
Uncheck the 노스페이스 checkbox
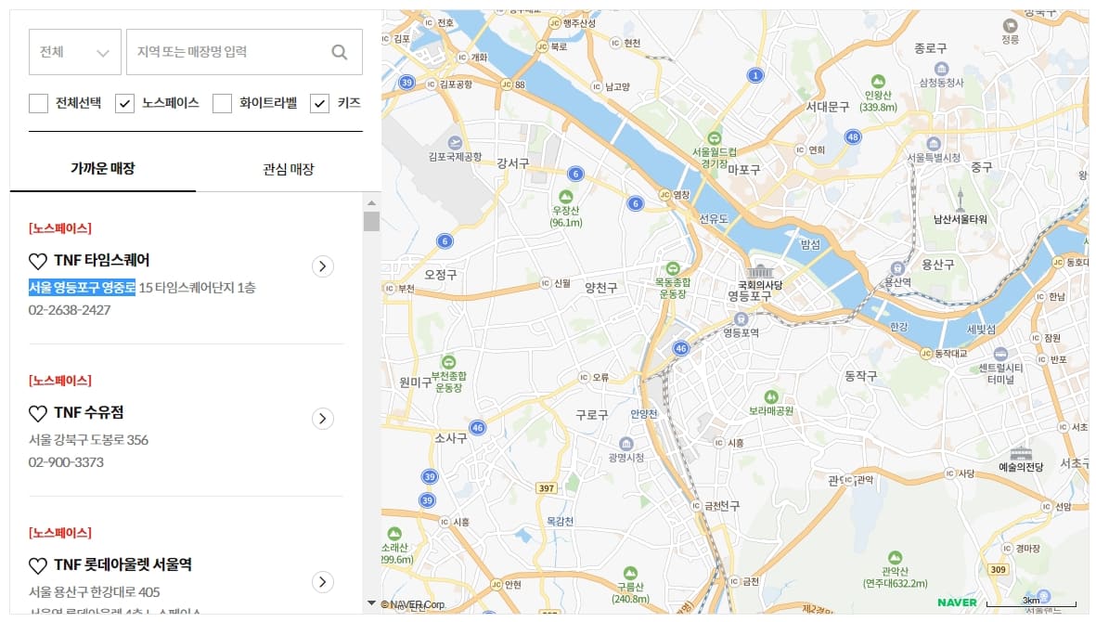pos(123,103)
